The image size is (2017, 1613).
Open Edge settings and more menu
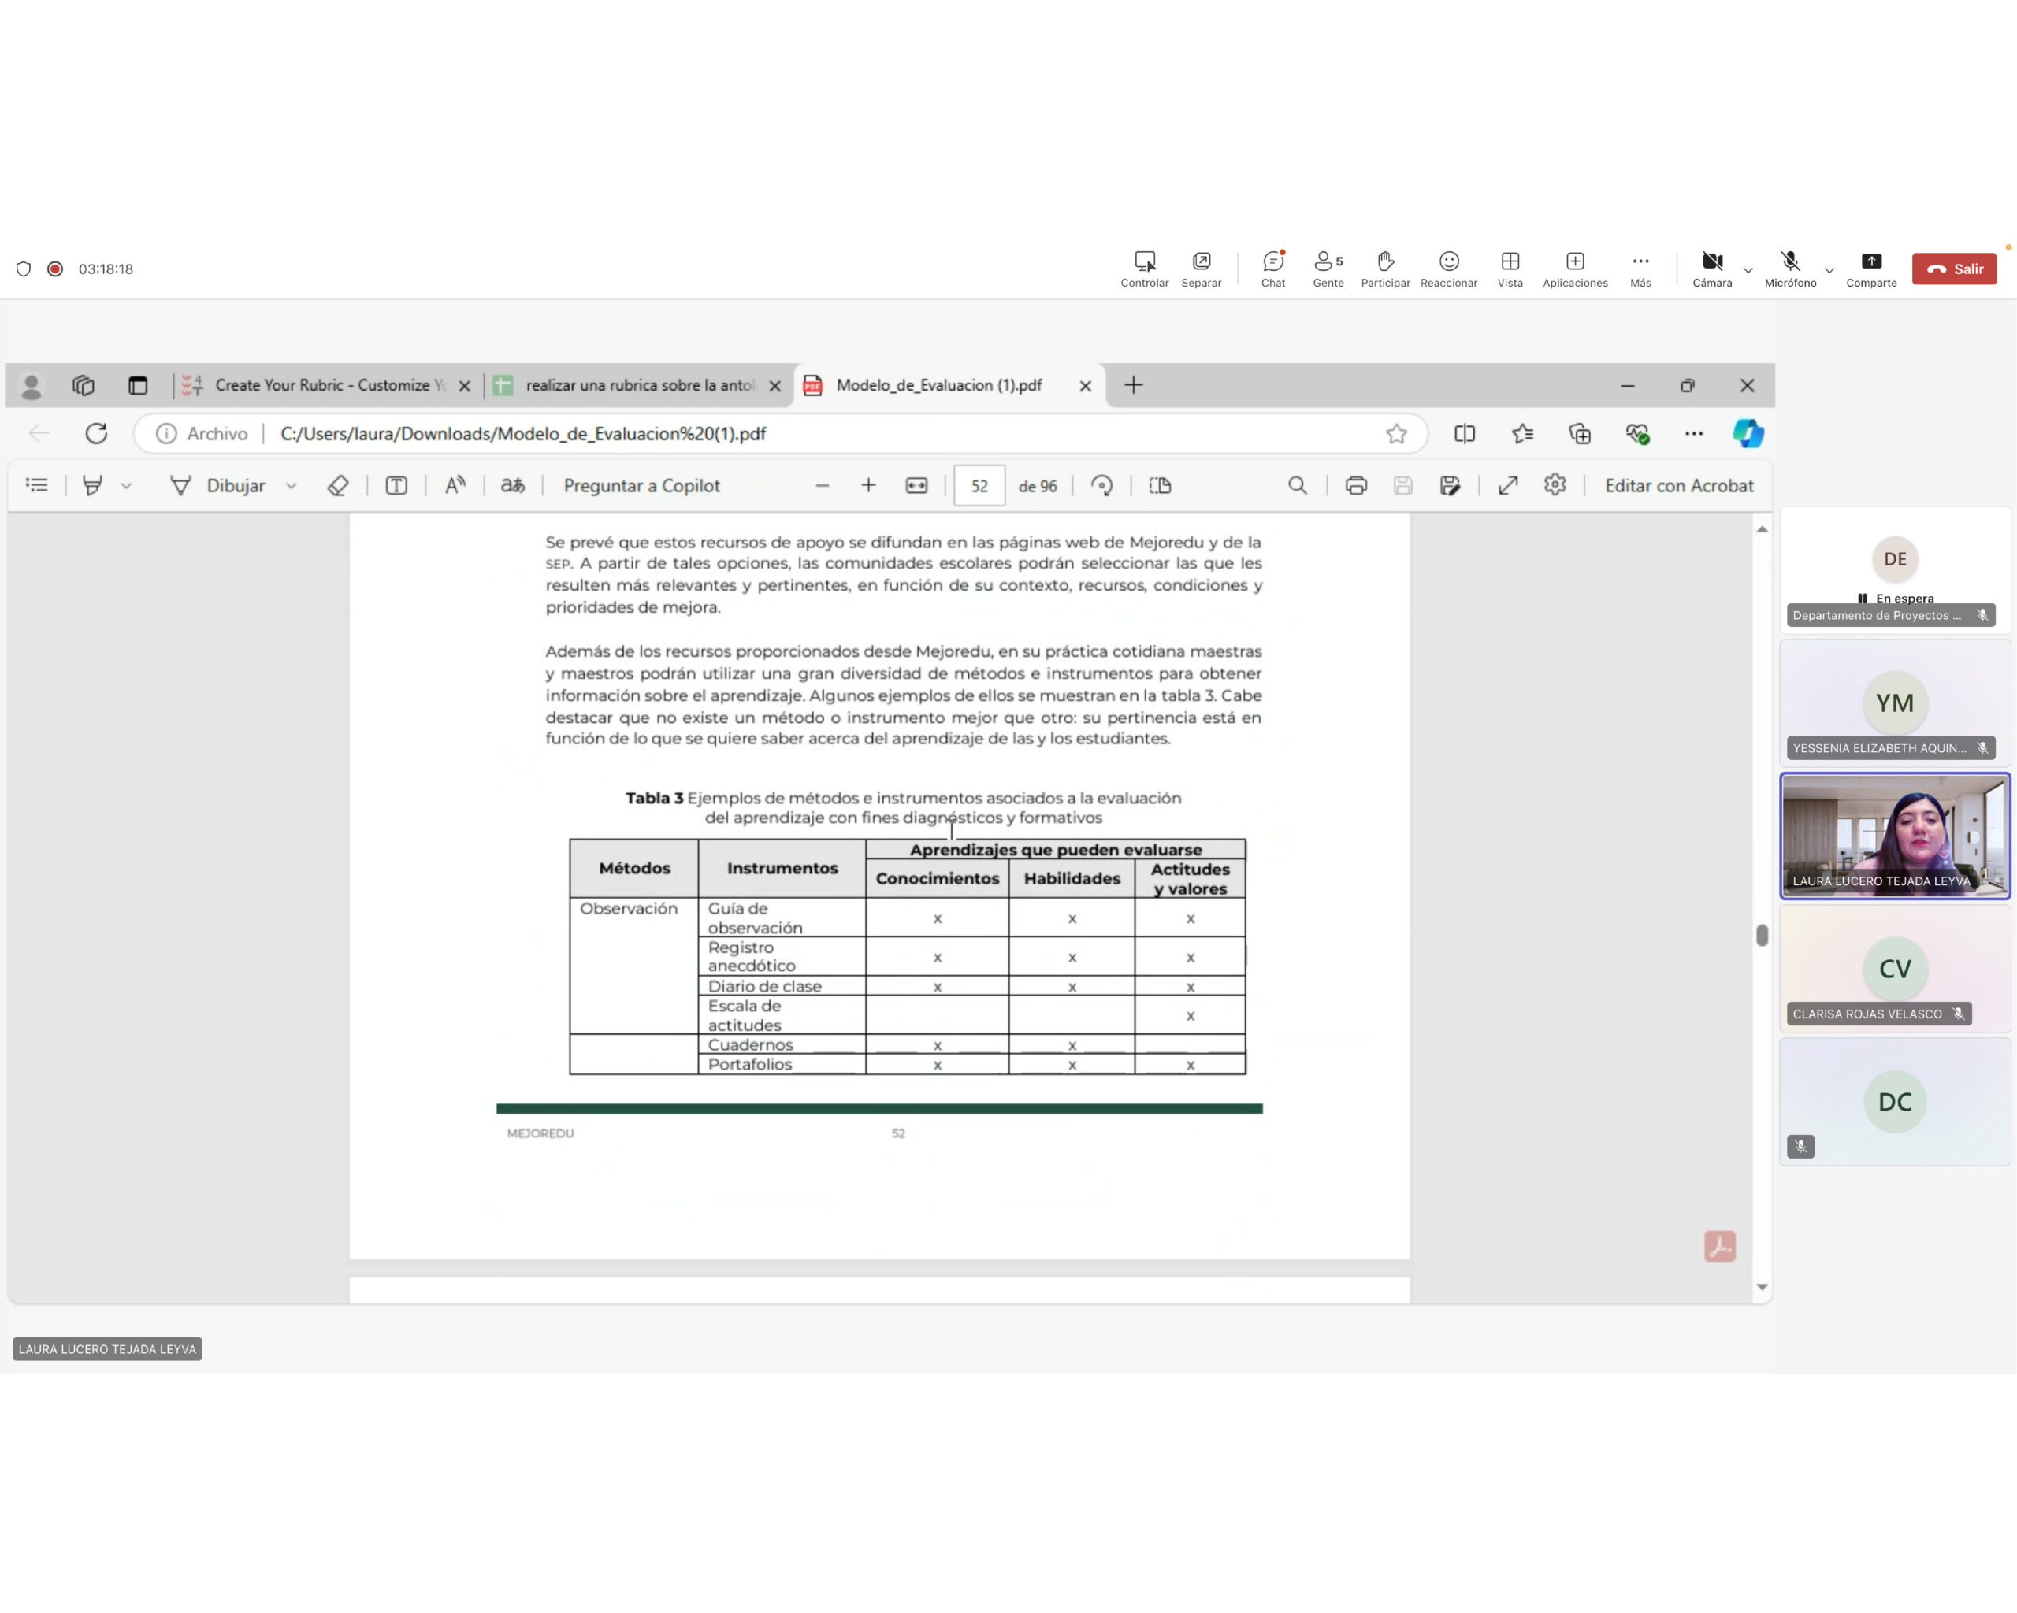click(x=1693, y=433)
